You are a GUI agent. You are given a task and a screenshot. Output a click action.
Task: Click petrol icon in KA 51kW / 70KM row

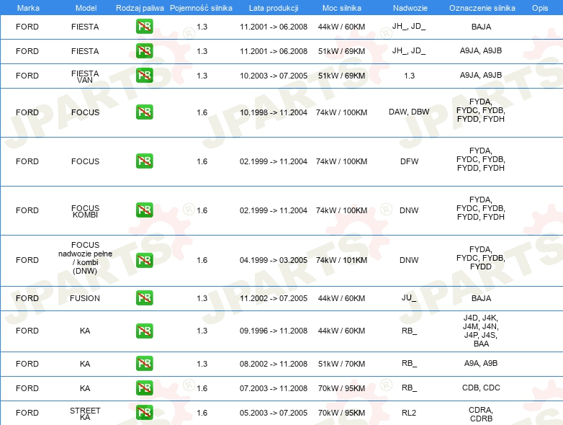pyautogui.click(x=144, y=363)
